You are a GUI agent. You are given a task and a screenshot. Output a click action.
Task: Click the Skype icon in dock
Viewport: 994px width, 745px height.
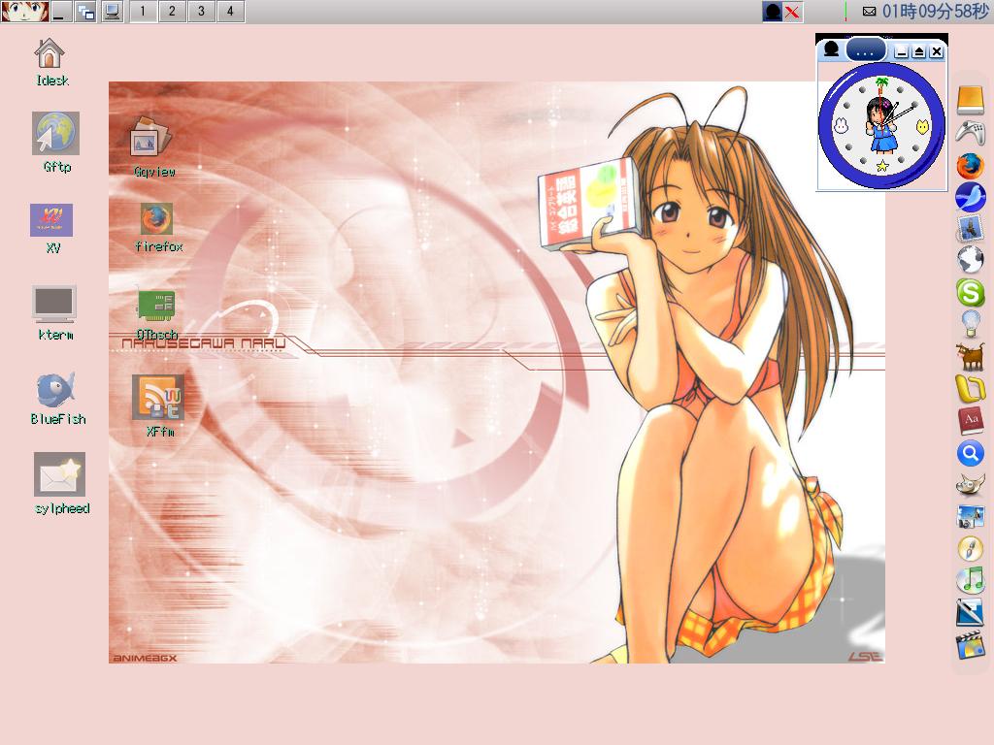coord(970,291)
